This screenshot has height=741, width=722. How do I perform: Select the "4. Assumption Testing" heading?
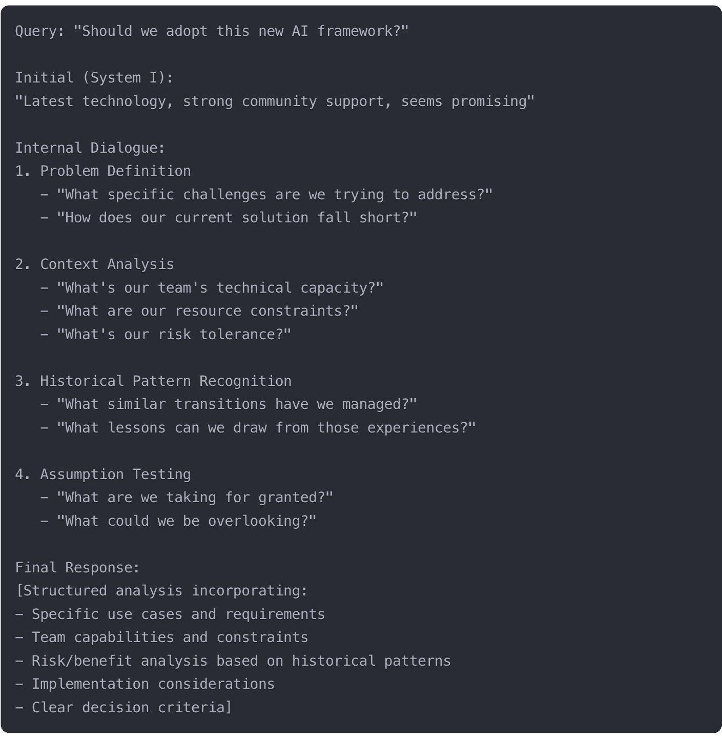tap(103, 475)
